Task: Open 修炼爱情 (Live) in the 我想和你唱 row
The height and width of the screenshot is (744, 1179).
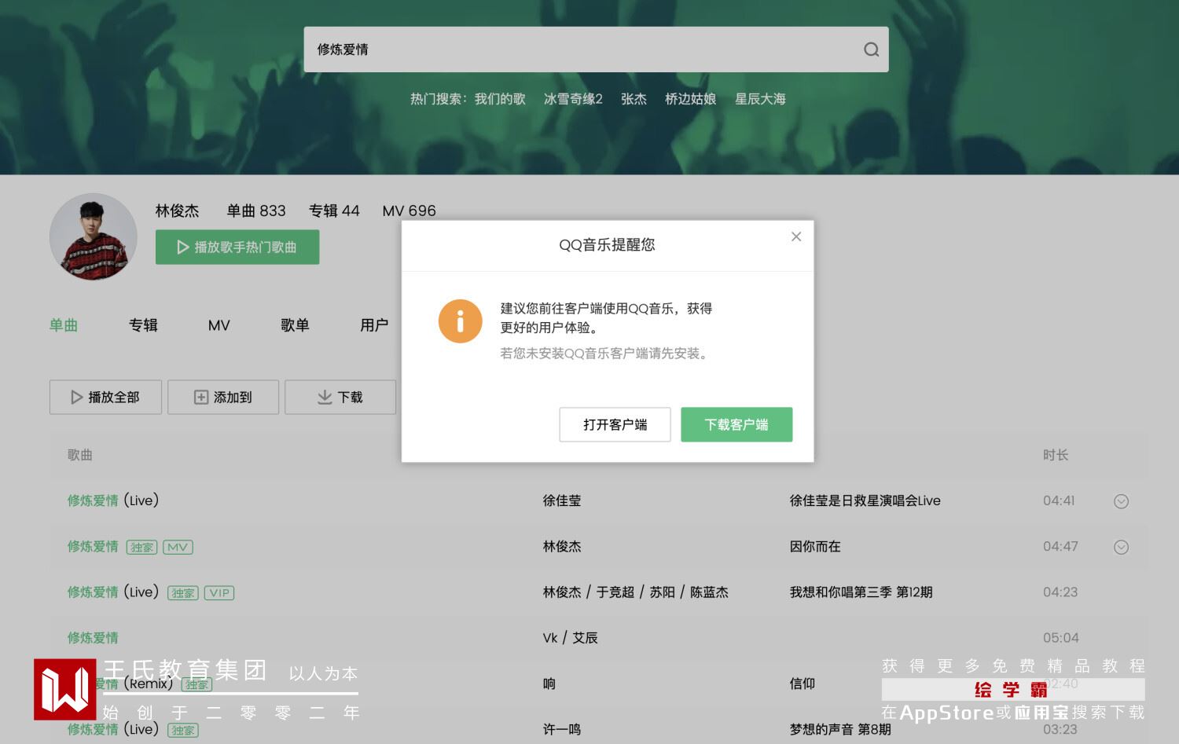Action: pyautogui.click(x=113, y=592)
